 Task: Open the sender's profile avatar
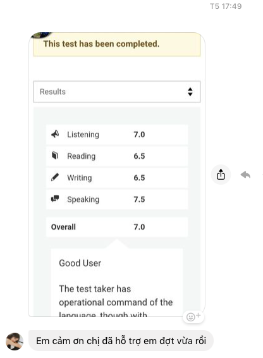(15, 342)
